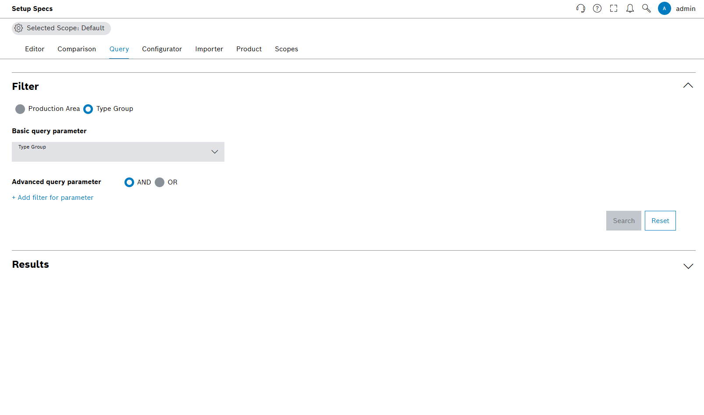Switch to the Editor tab
Image resolution: width=704 pixels, height=415 pixels.
pos(35,49)
